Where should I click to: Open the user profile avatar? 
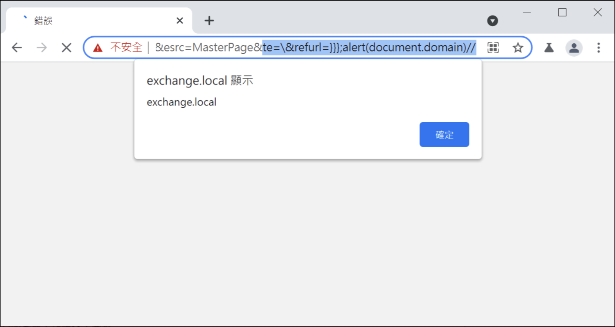pyautogui.click(x=574, y=48)
